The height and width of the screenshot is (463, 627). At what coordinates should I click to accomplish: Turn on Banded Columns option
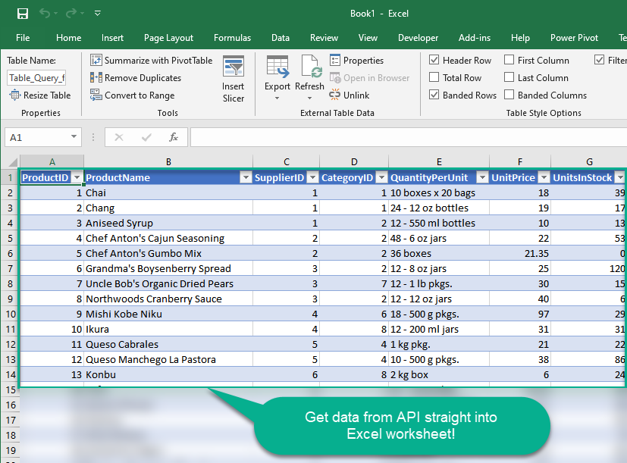click(x=509, y=95)
